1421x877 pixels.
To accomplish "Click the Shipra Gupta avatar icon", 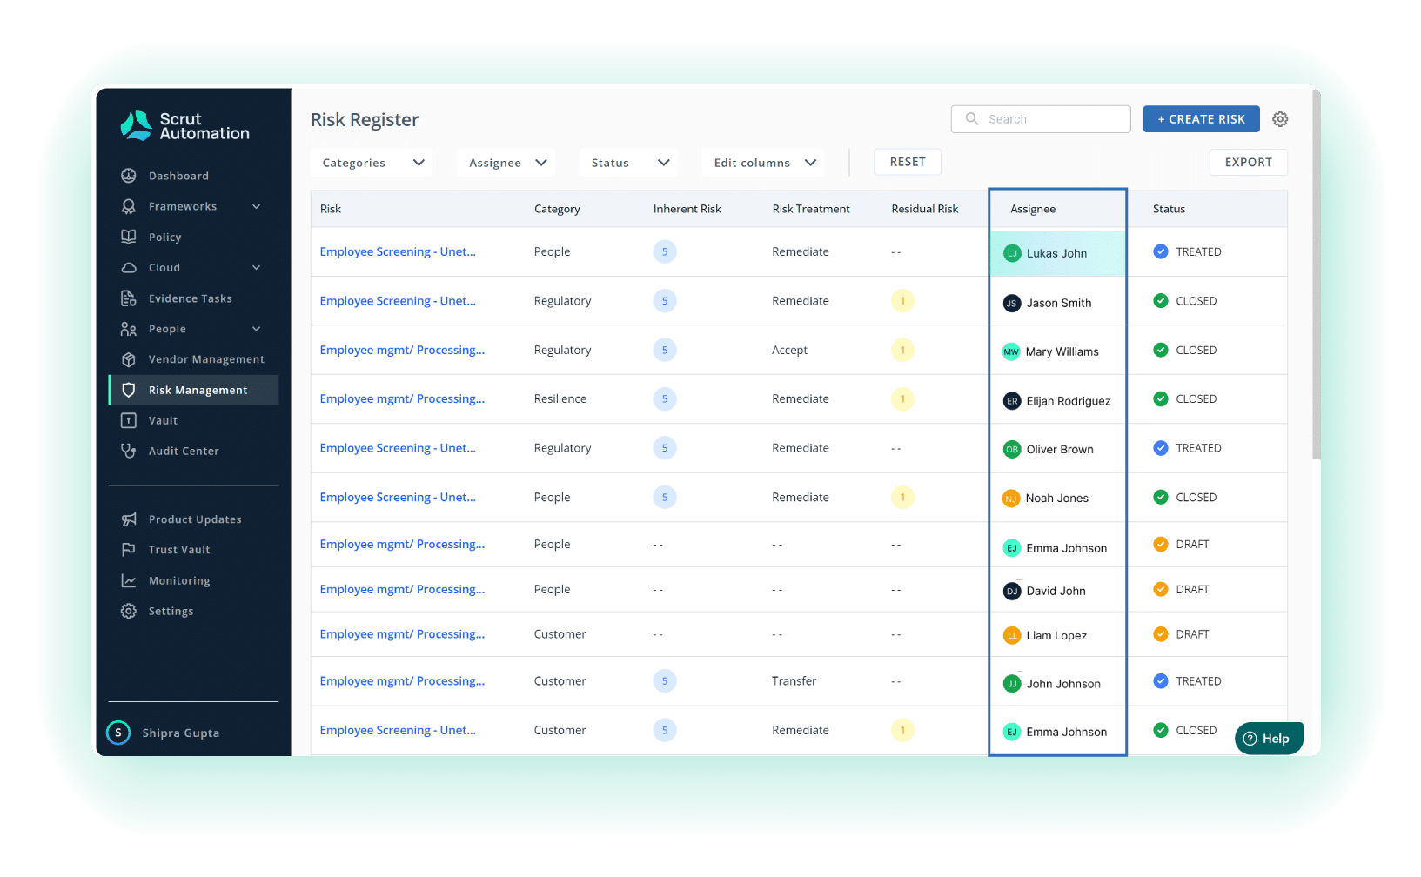I will (118, 733).
